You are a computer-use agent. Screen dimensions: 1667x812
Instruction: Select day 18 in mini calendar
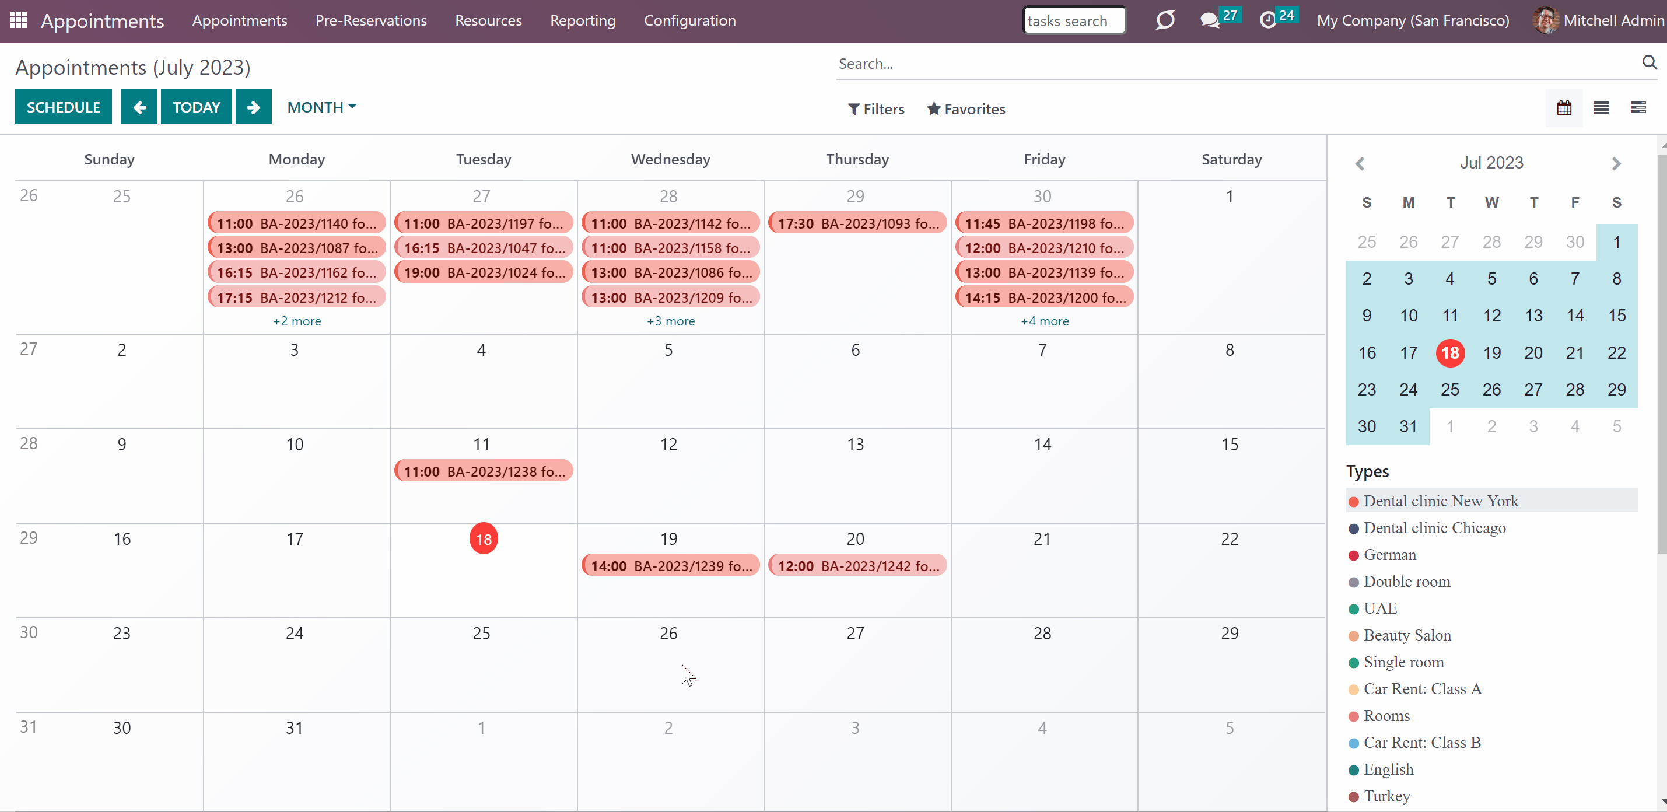(x=1449, y=352)
